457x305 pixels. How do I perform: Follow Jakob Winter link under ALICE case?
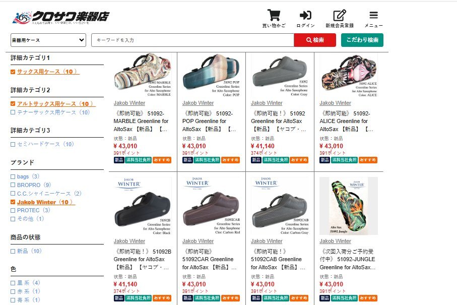pos(335,103)
